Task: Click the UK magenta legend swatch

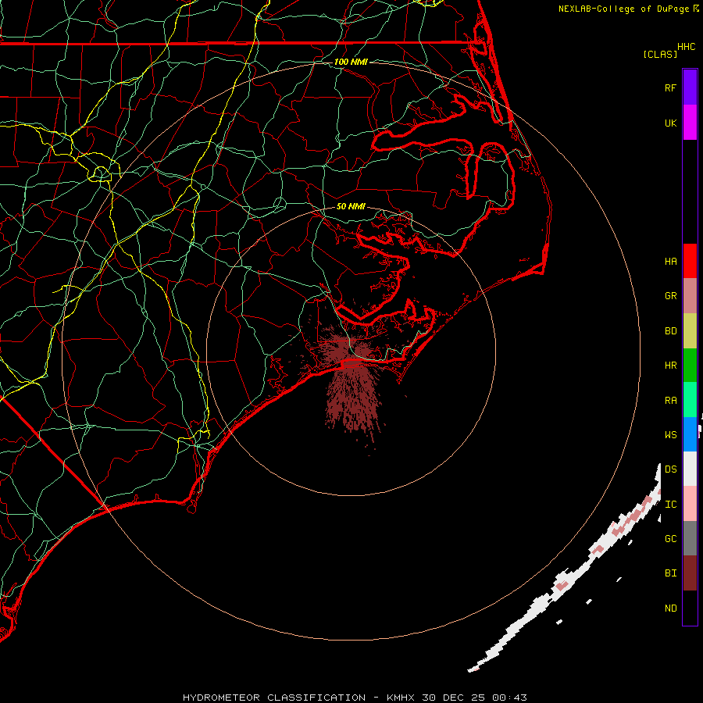Action: click(x=690, y=123)
